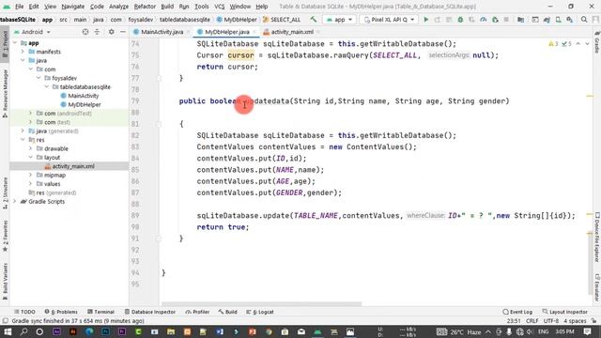Open the Refactor menu
The height and width of the screenshot is (338, 601).
tap(145, 7)
